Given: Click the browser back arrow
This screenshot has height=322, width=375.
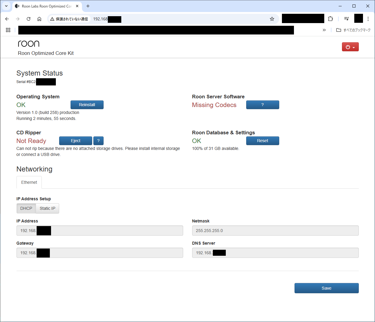Looking at the screenshot, I should [7, 19].
